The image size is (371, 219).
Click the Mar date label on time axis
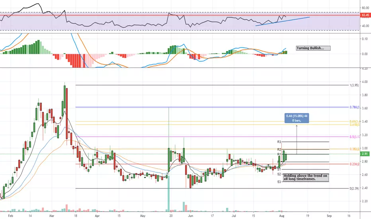[x=52, y=216]
